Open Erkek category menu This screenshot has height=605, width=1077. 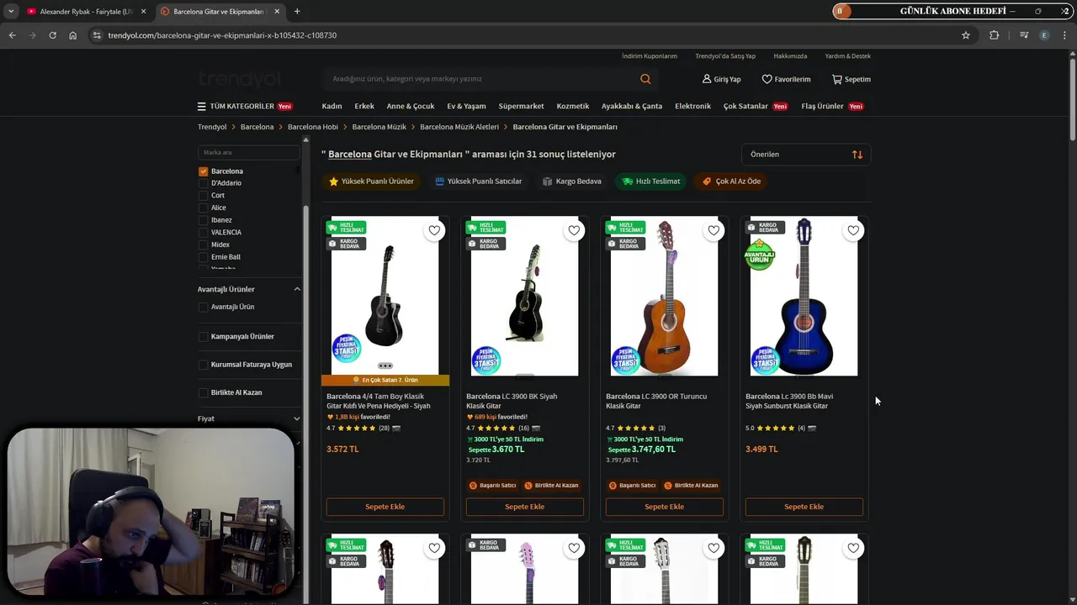(x=364, y=107)
